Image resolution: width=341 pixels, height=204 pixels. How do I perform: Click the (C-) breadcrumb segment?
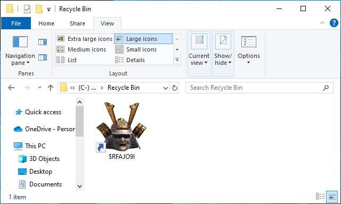coord(87,88)
